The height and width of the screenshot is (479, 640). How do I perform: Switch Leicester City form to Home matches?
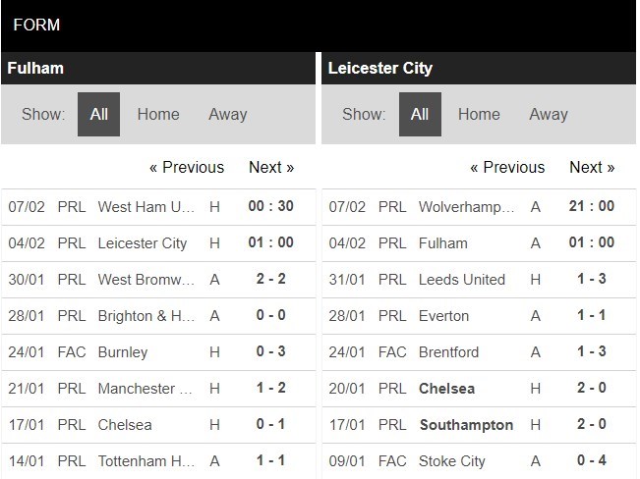coord(479,114)
